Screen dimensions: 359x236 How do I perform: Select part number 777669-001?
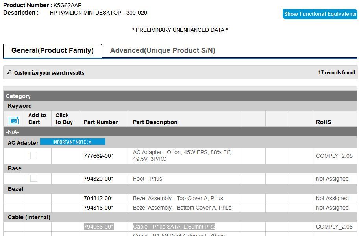[x=99, y=156]
